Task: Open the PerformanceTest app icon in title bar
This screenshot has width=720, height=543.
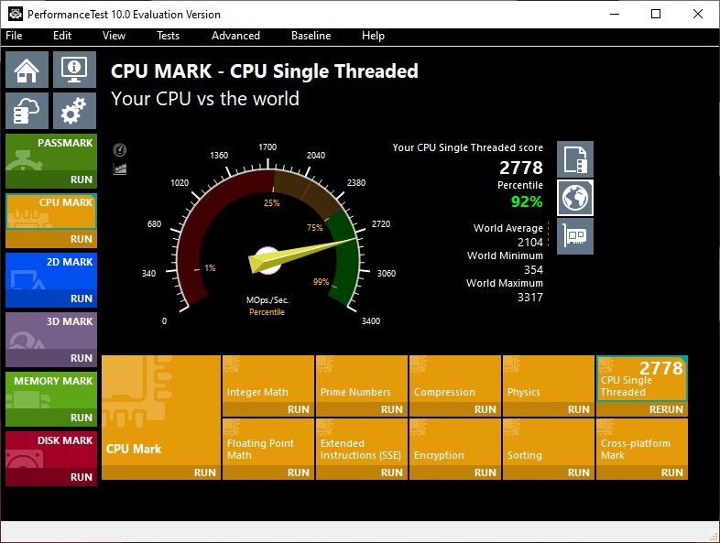Action: click(x=16, y=14)
